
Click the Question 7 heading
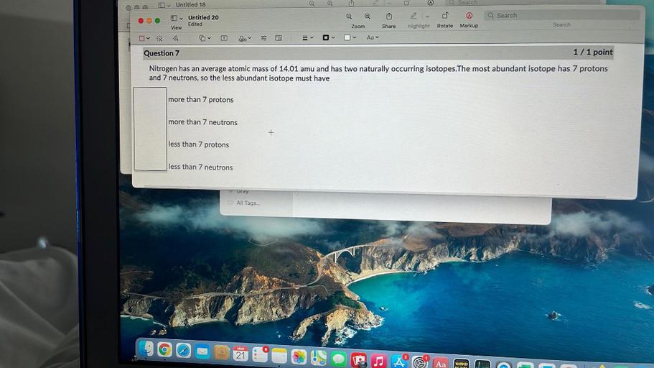click(x=162, y=53)
